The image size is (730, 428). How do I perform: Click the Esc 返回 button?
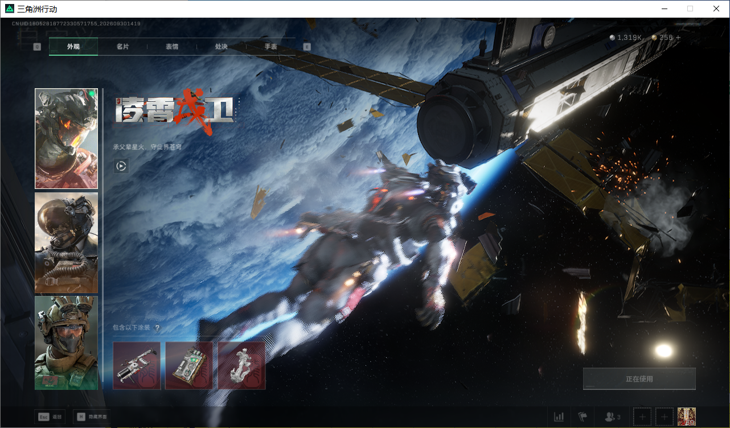tap(50, 417)
